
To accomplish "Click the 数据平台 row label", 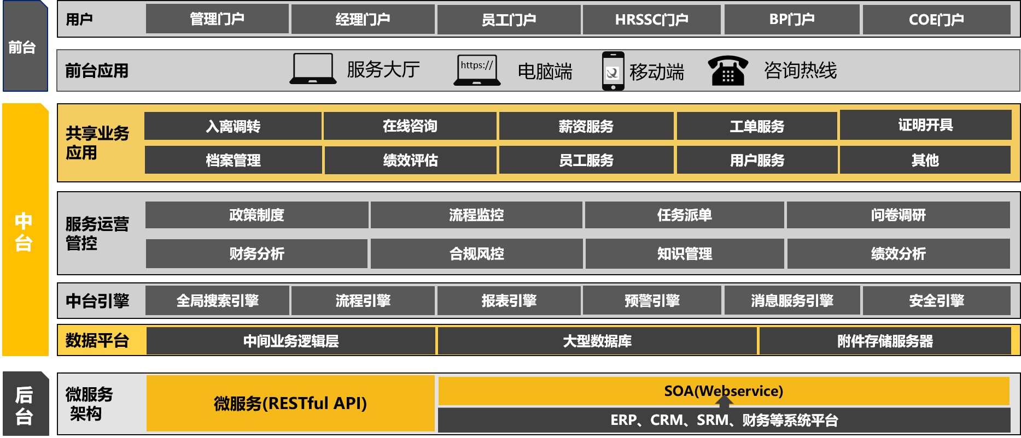I will click(x=97, y=340).
